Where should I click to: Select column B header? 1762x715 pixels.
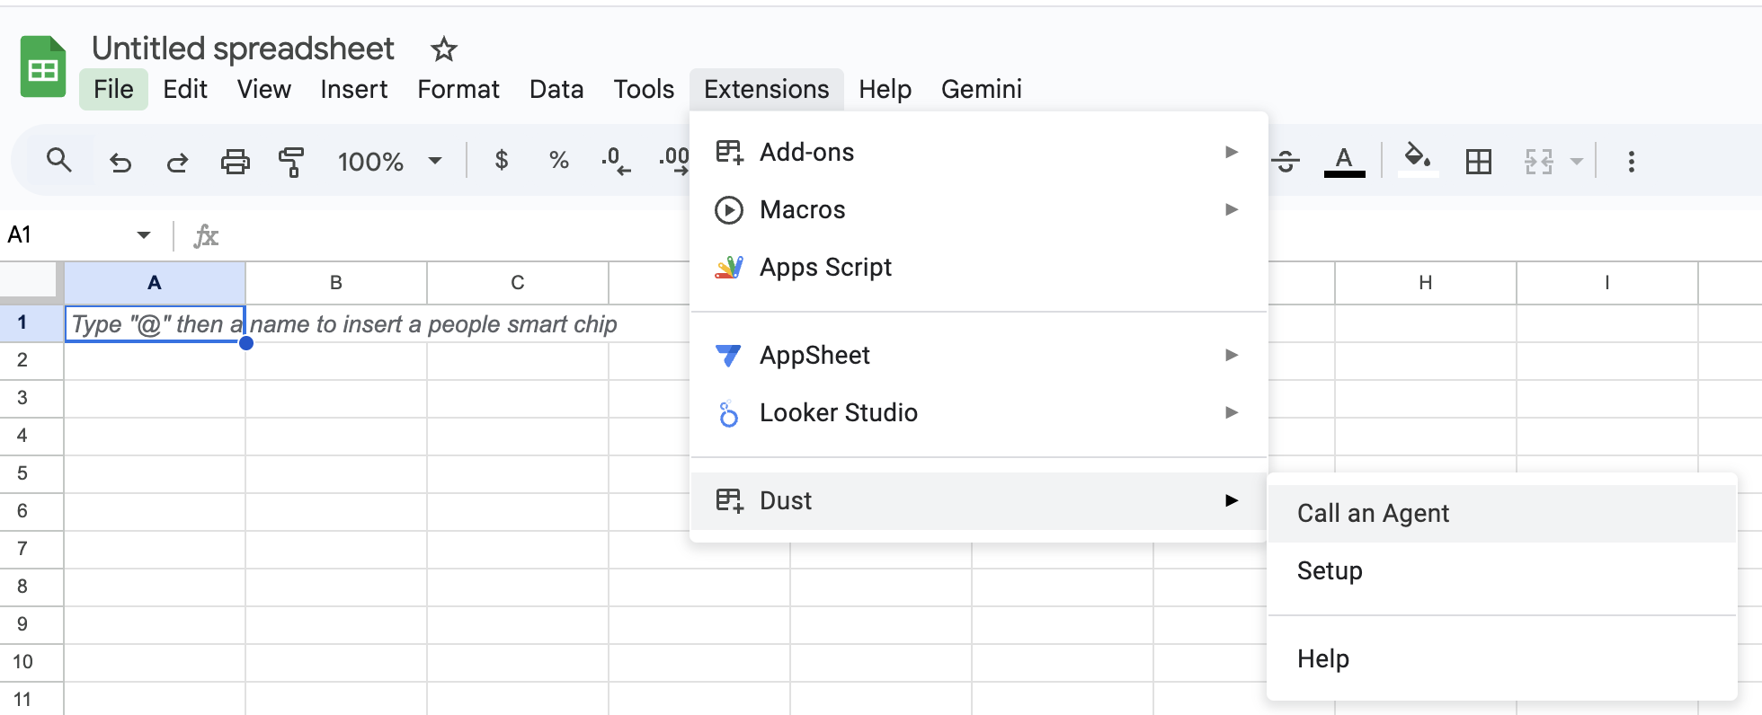pyautogui.click(x=336, y=283)
